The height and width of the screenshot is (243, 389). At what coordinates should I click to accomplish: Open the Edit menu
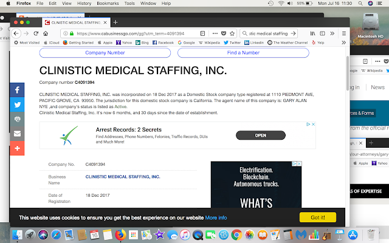point(52,3)
